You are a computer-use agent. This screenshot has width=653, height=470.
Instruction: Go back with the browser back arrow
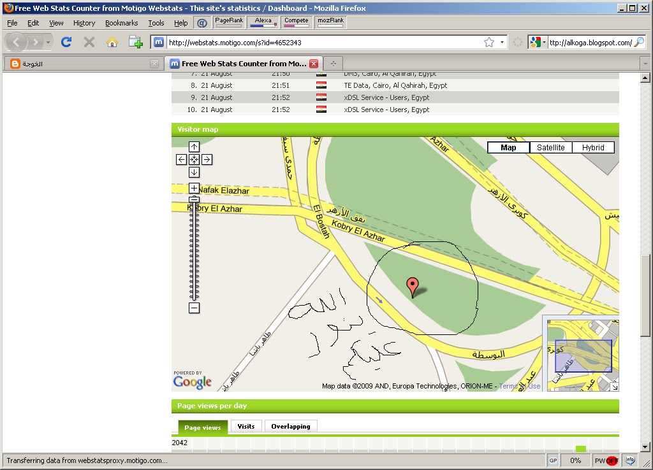[16, 42]
